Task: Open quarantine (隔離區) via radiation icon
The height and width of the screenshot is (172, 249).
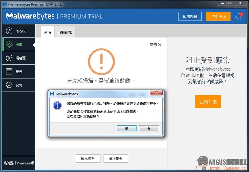Action: (9, 58)
